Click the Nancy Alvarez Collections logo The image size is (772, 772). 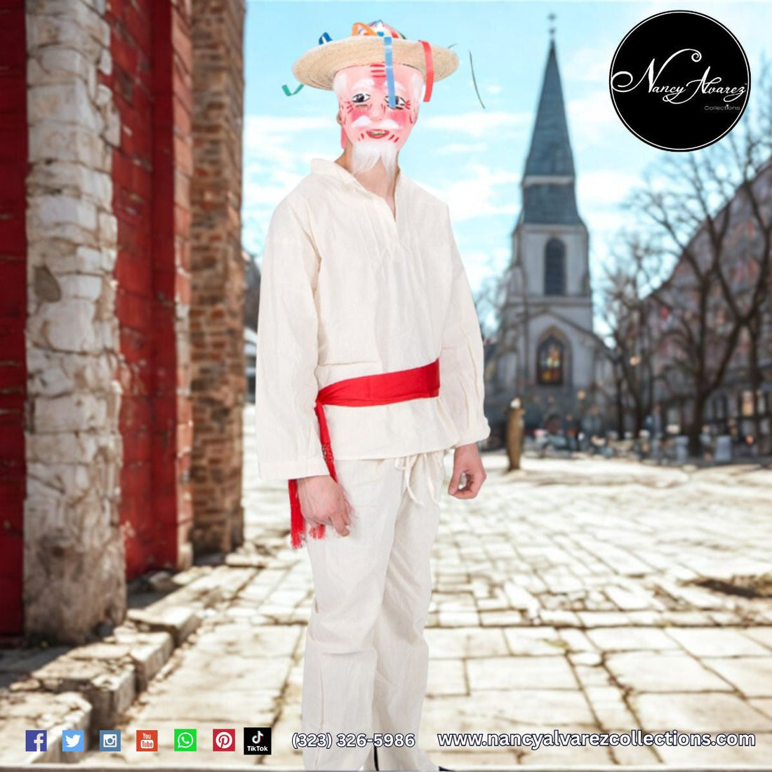(x=679, y=81)
